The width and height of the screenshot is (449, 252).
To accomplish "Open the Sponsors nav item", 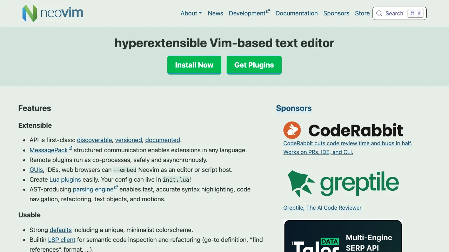I will click(336, 13).
